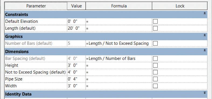Screen dimensions: 212x99
Task: Edit the Number of Bars formula
Action: tap(119, 43)
